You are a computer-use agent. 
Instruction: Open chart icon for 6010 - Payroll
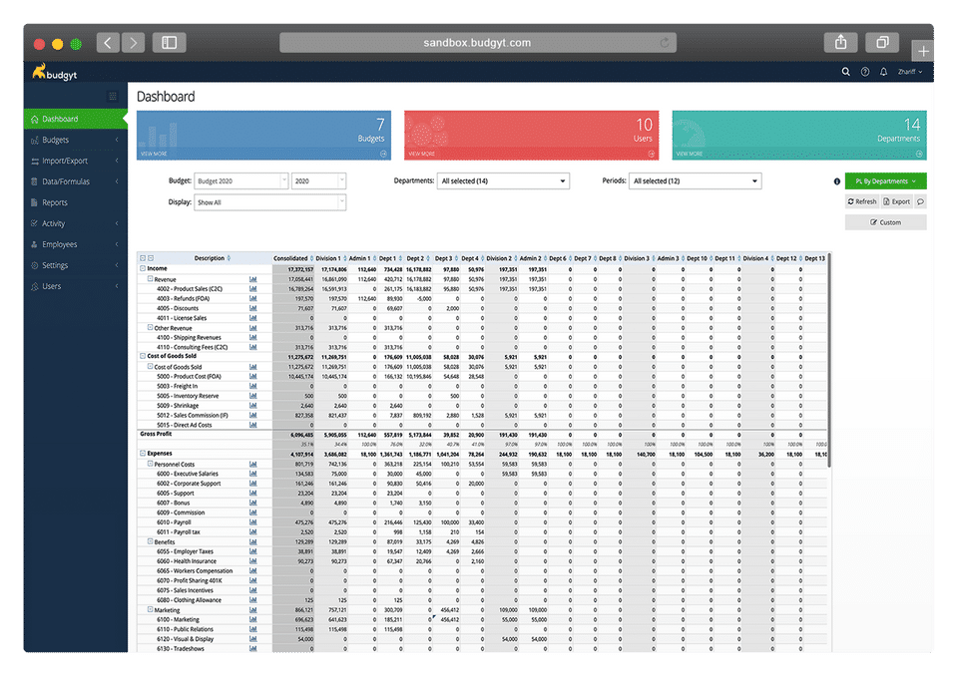coord(252,522)
